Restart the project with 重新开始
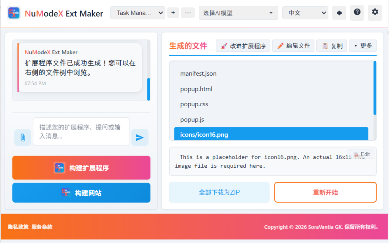Screen dimensions: 389x243 [325, 192]
